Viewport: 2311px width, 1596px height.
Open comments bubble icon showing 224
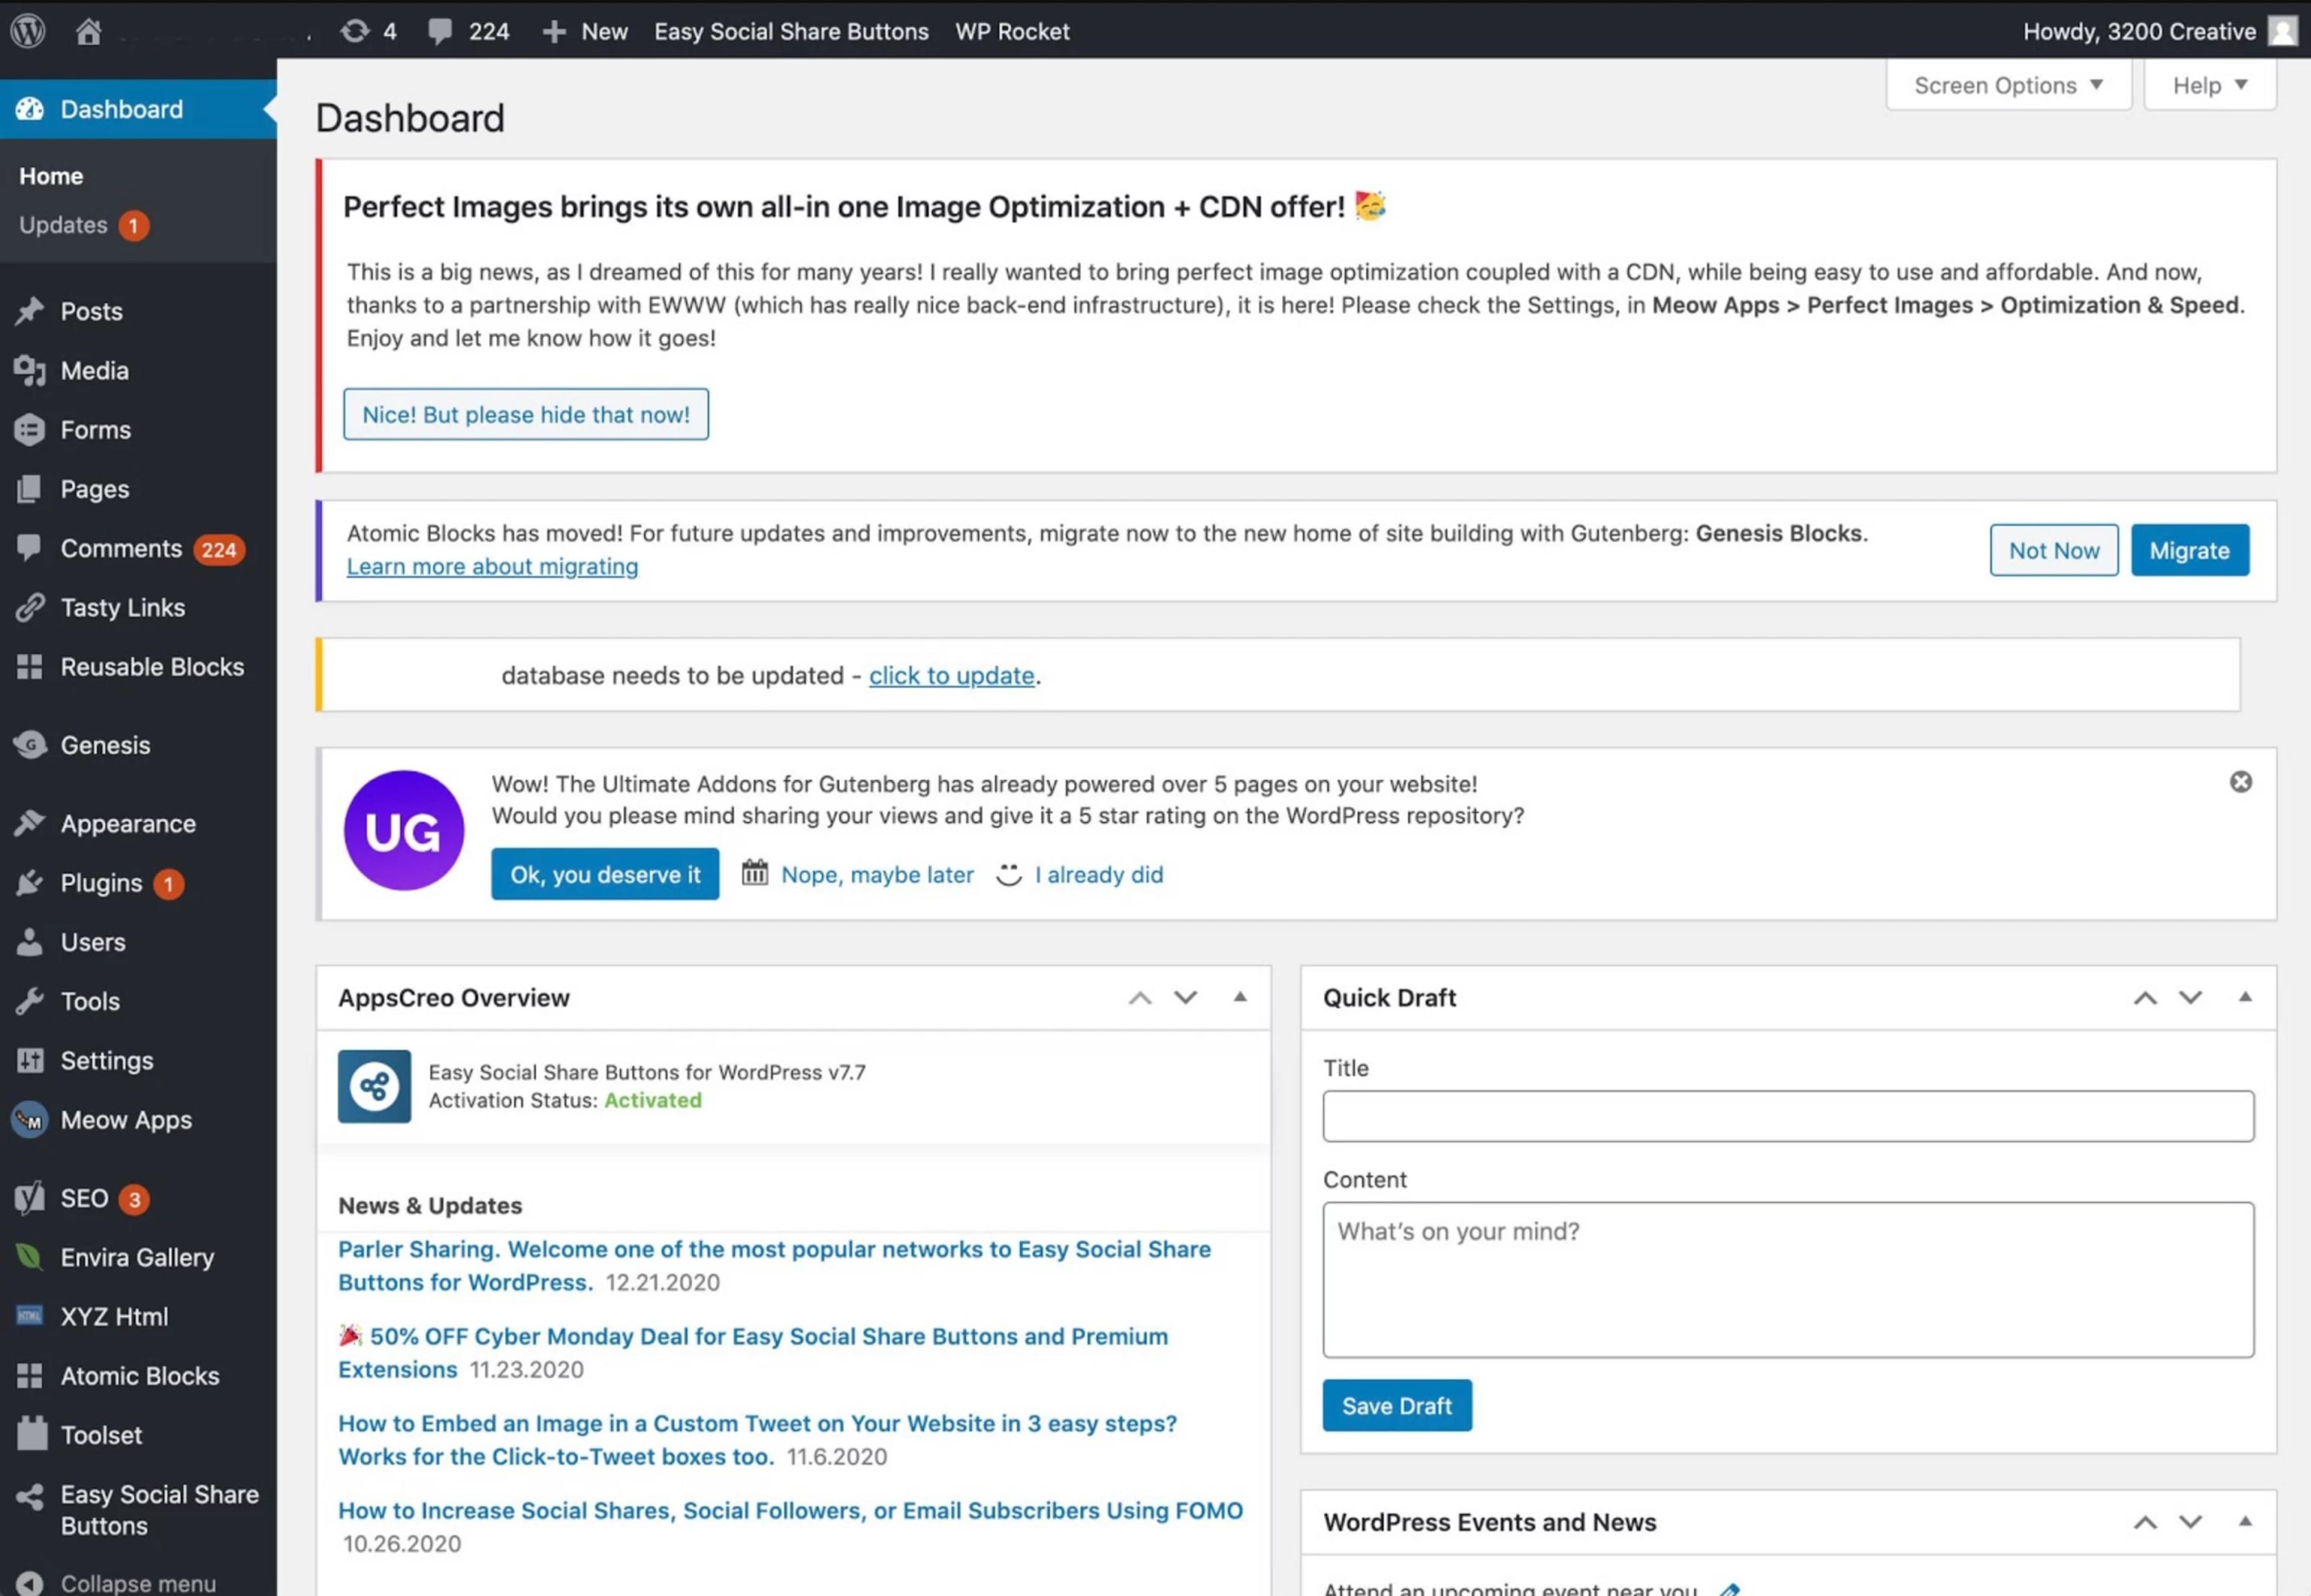pyautogui.click(x=440, y=31)
